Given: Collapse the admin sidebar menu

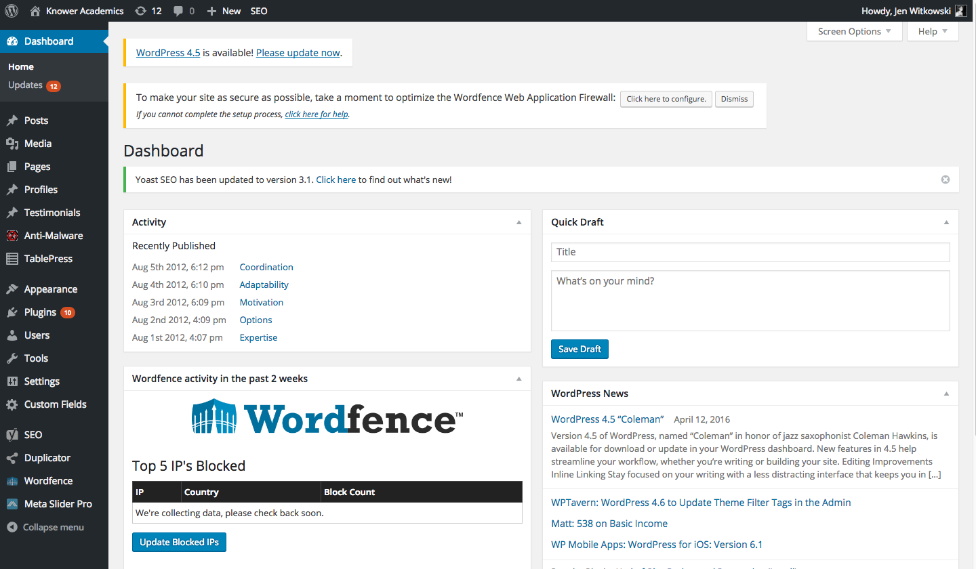Looking at the screenshot, I should click(45, 527).
